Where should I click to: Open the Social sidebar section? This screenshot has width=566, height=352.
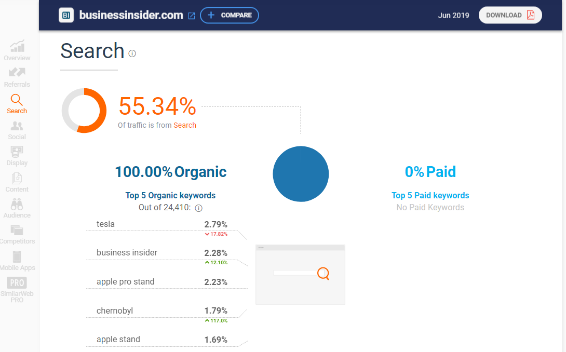click(17, 130)
